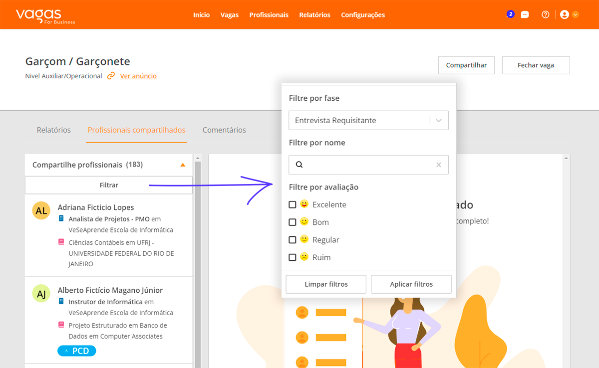Viewport: 599px width, 368px height.
Task: Click Alberto Fictício Magano Júnior AJ avatar
Action: [x=41, y=293]
